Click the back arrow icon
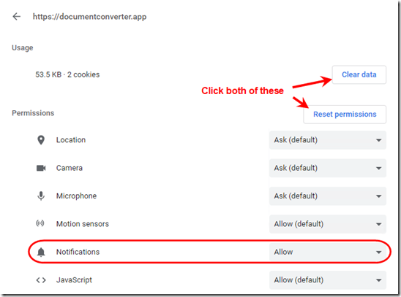 click(17, 17)
